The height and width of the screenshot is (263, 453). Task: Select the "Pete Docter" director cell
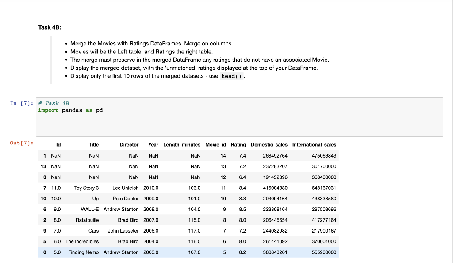pyautogui.click(x=127, y=199)
